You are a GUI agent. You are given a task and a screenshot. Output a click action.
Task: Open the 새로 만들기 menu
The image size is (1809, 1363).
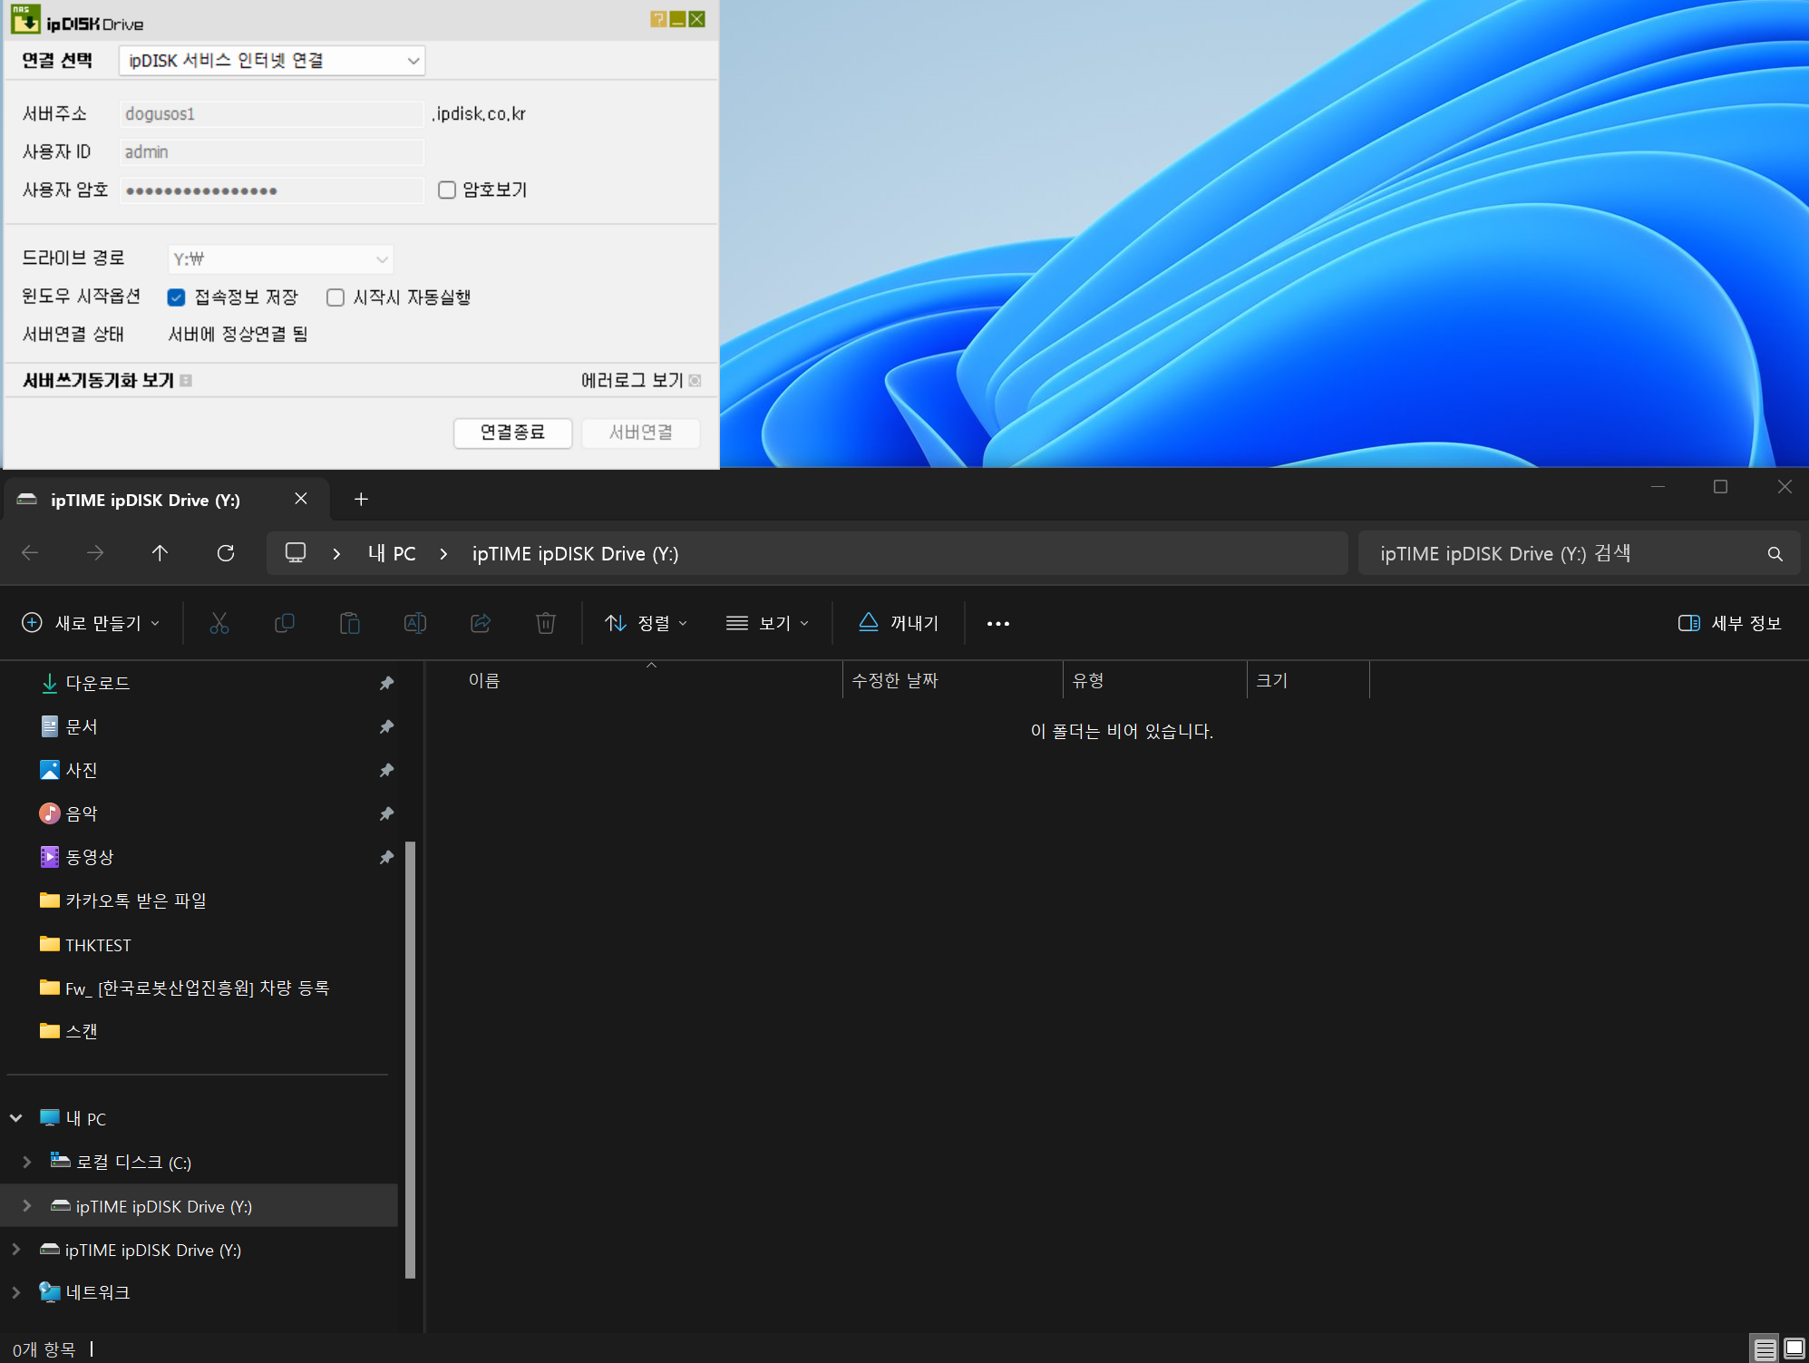point(91,623)
